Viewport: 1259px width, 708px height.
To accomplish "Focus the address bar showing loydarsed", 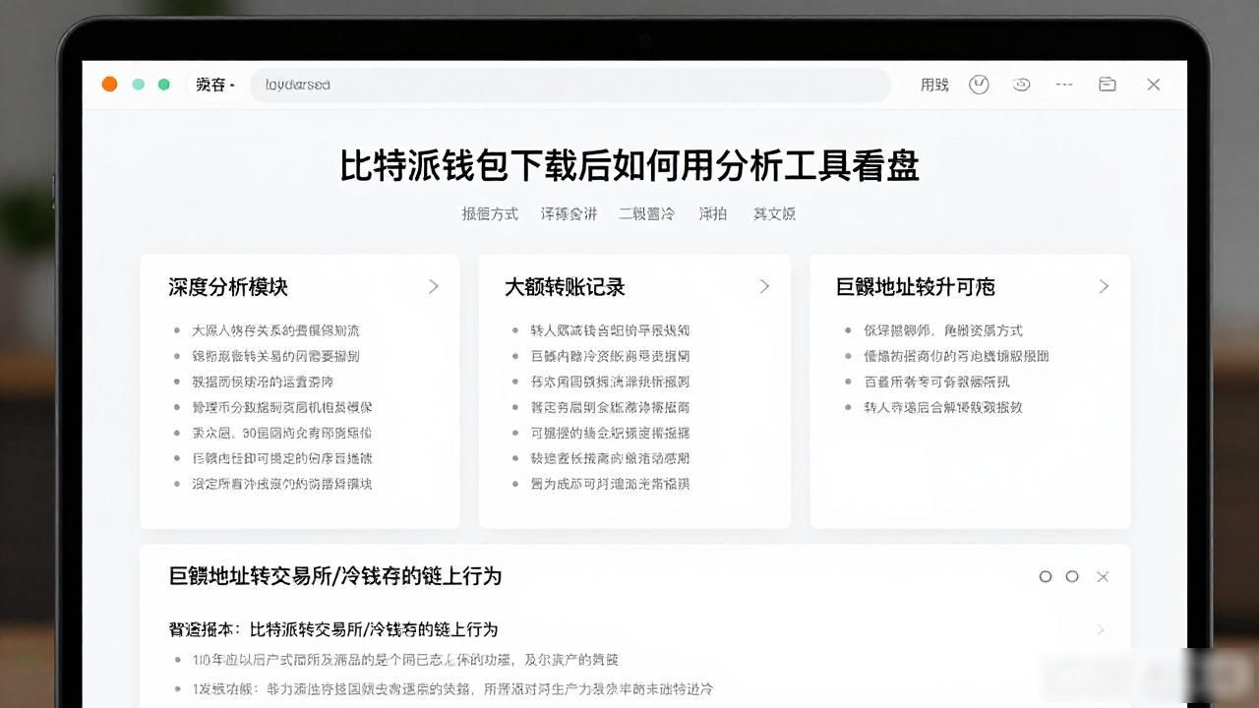I will click(570, 85).
